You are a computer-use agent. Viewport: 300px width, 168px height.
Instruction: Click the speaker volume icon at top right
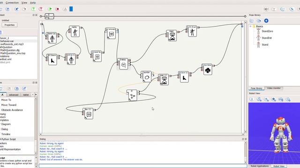(266, 9)
